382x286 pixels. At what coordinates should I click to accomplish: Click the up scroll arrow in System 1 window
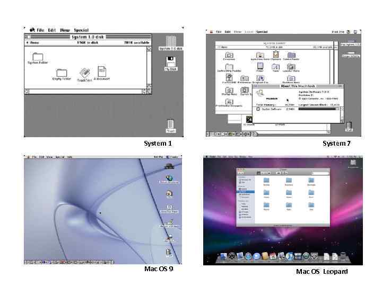[x=149, y=49]
